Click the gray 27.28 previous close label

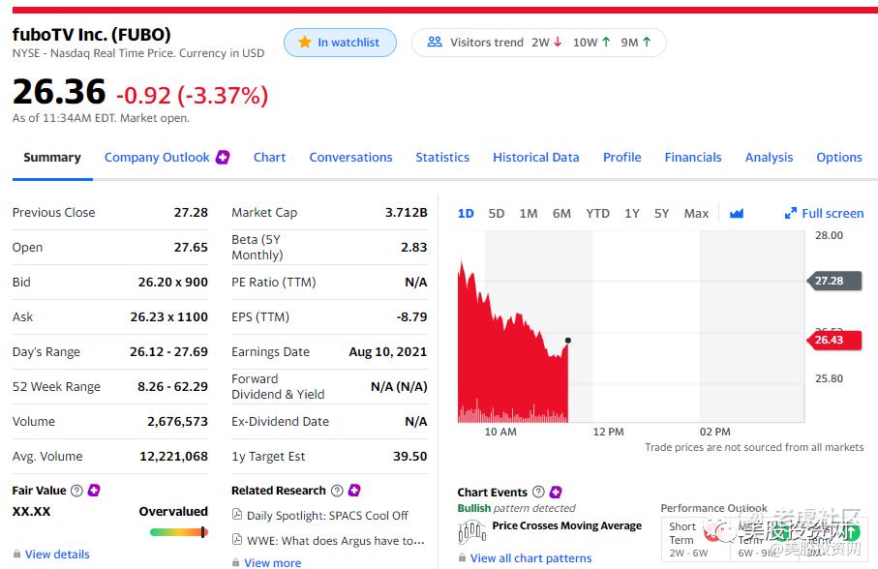833,281
